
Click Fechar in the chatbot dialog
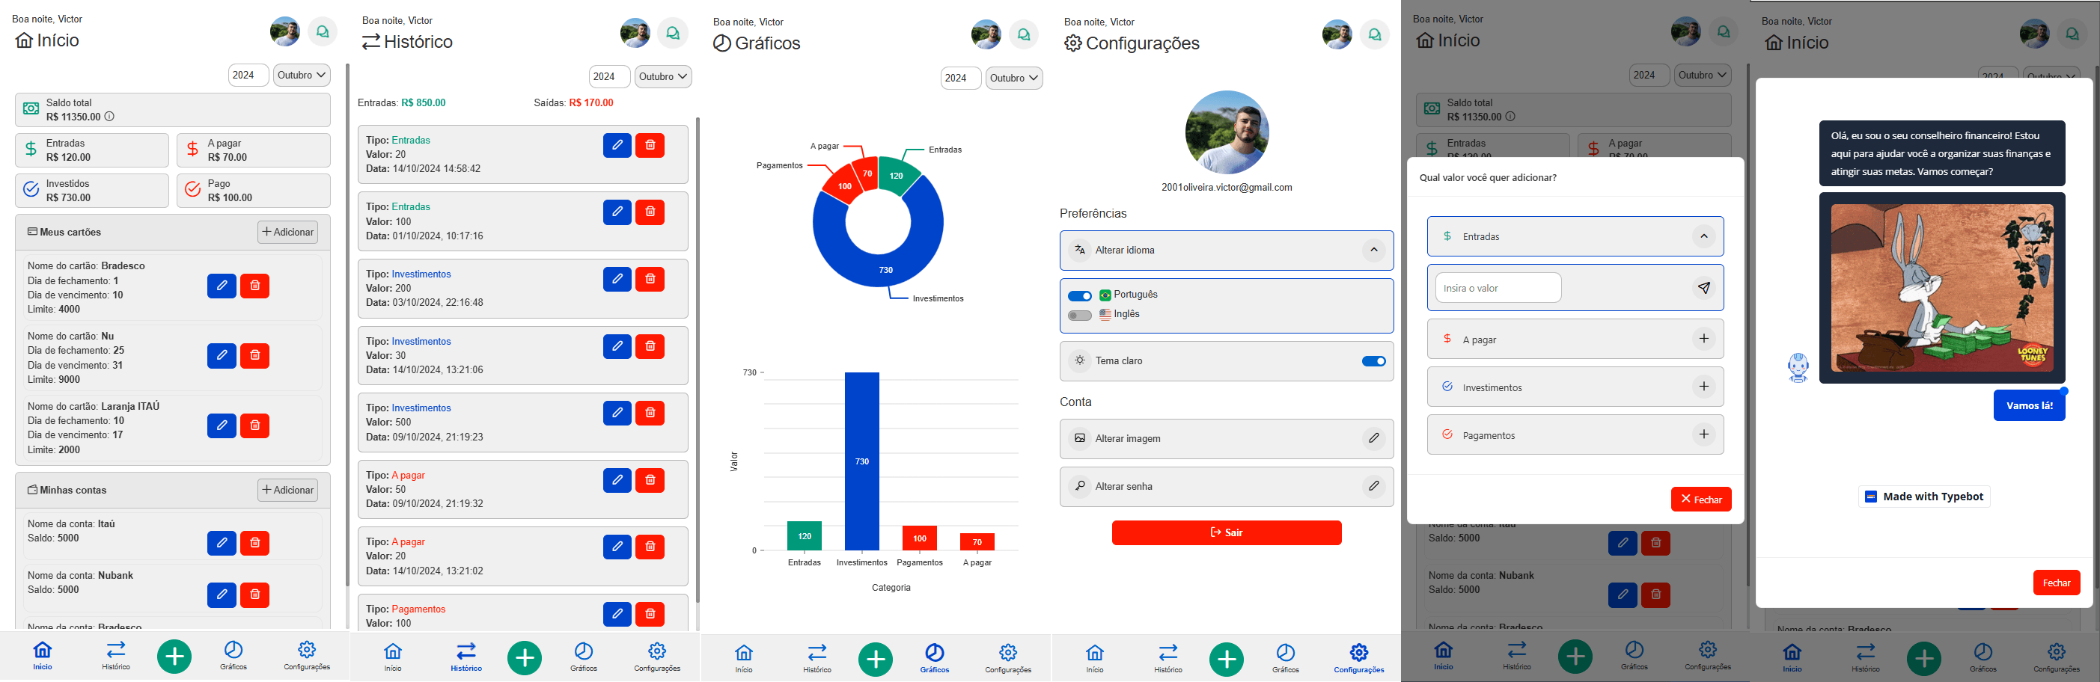2056,583
